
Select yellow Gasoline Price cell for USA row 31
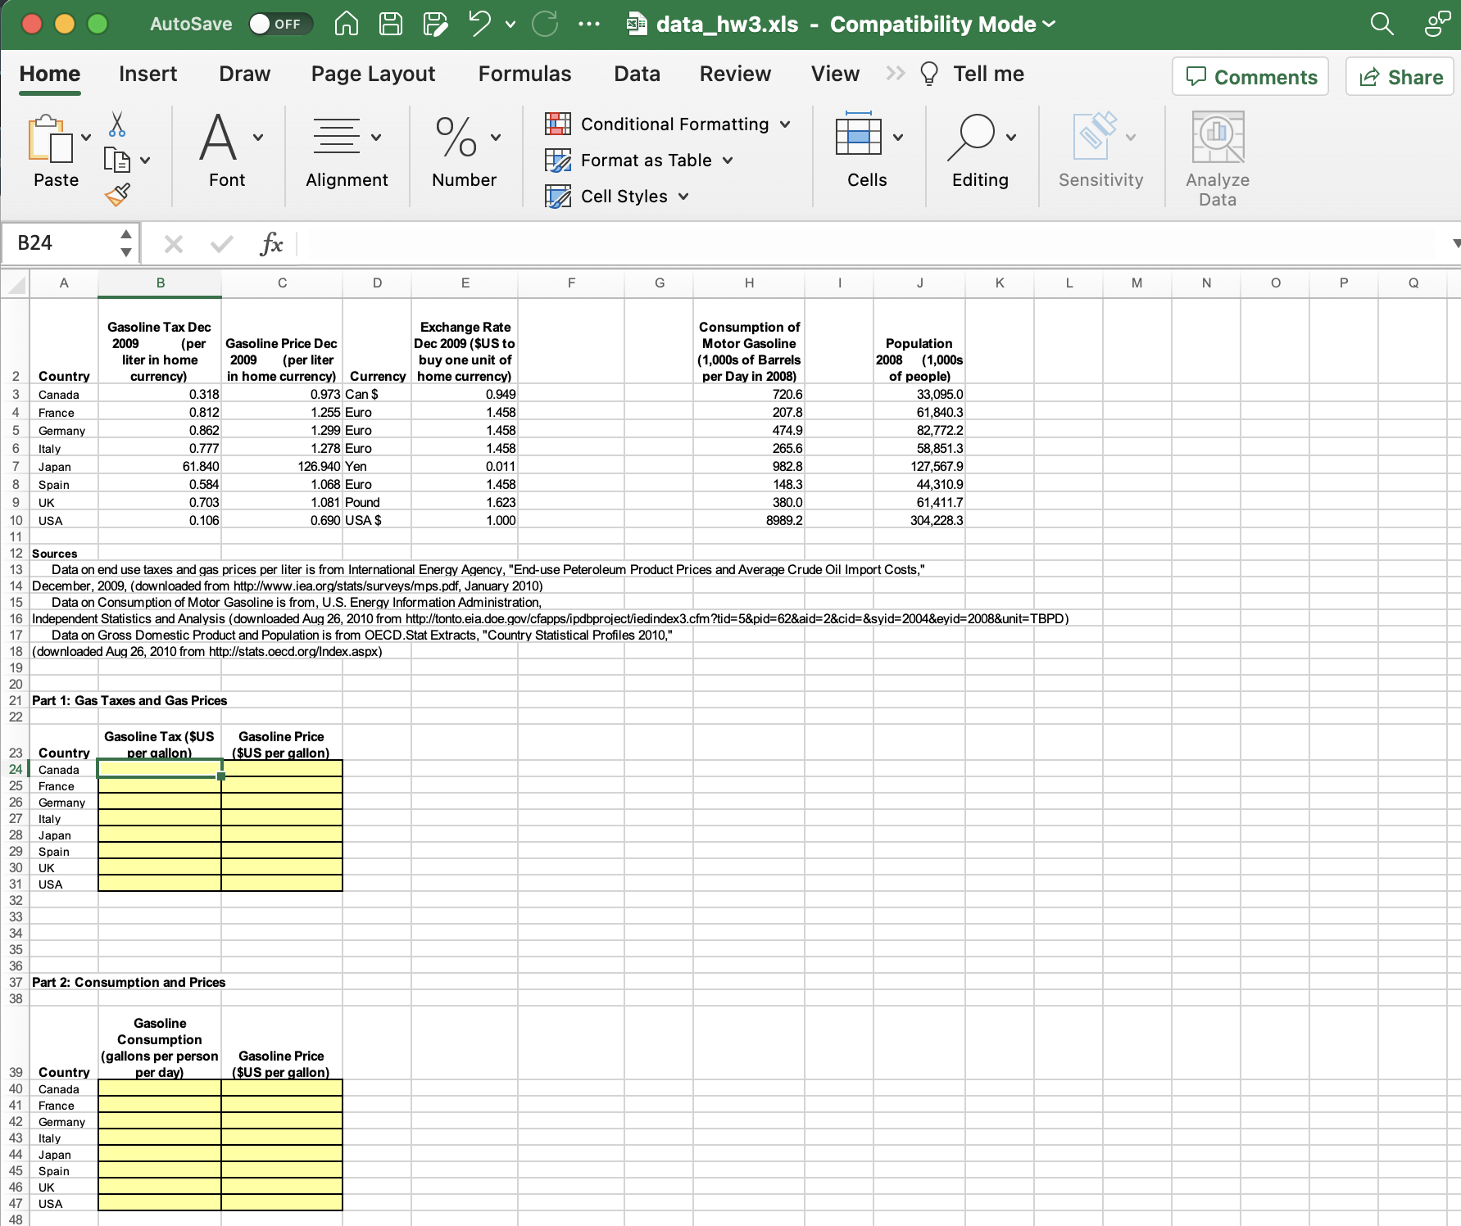coord(282,884)
